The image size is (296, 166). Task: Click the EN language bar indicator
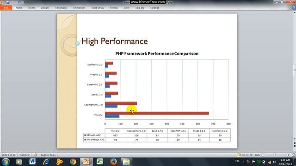[237, 161]
